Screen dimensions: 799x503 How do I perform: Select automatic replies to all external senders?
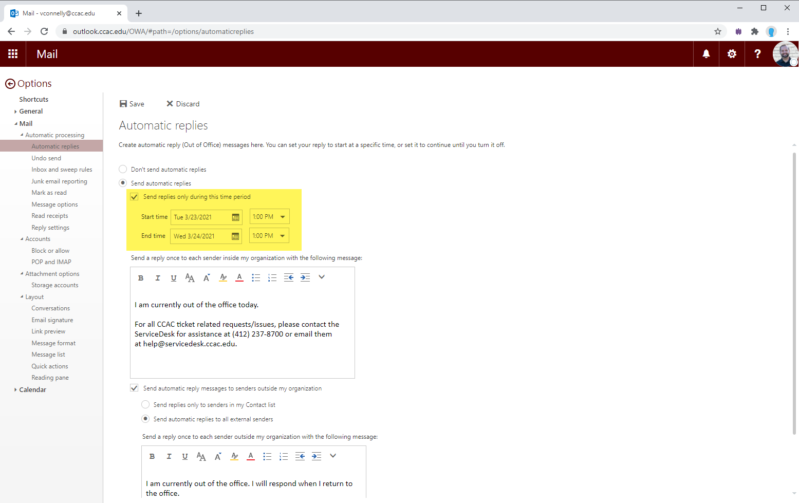[145, 419]
